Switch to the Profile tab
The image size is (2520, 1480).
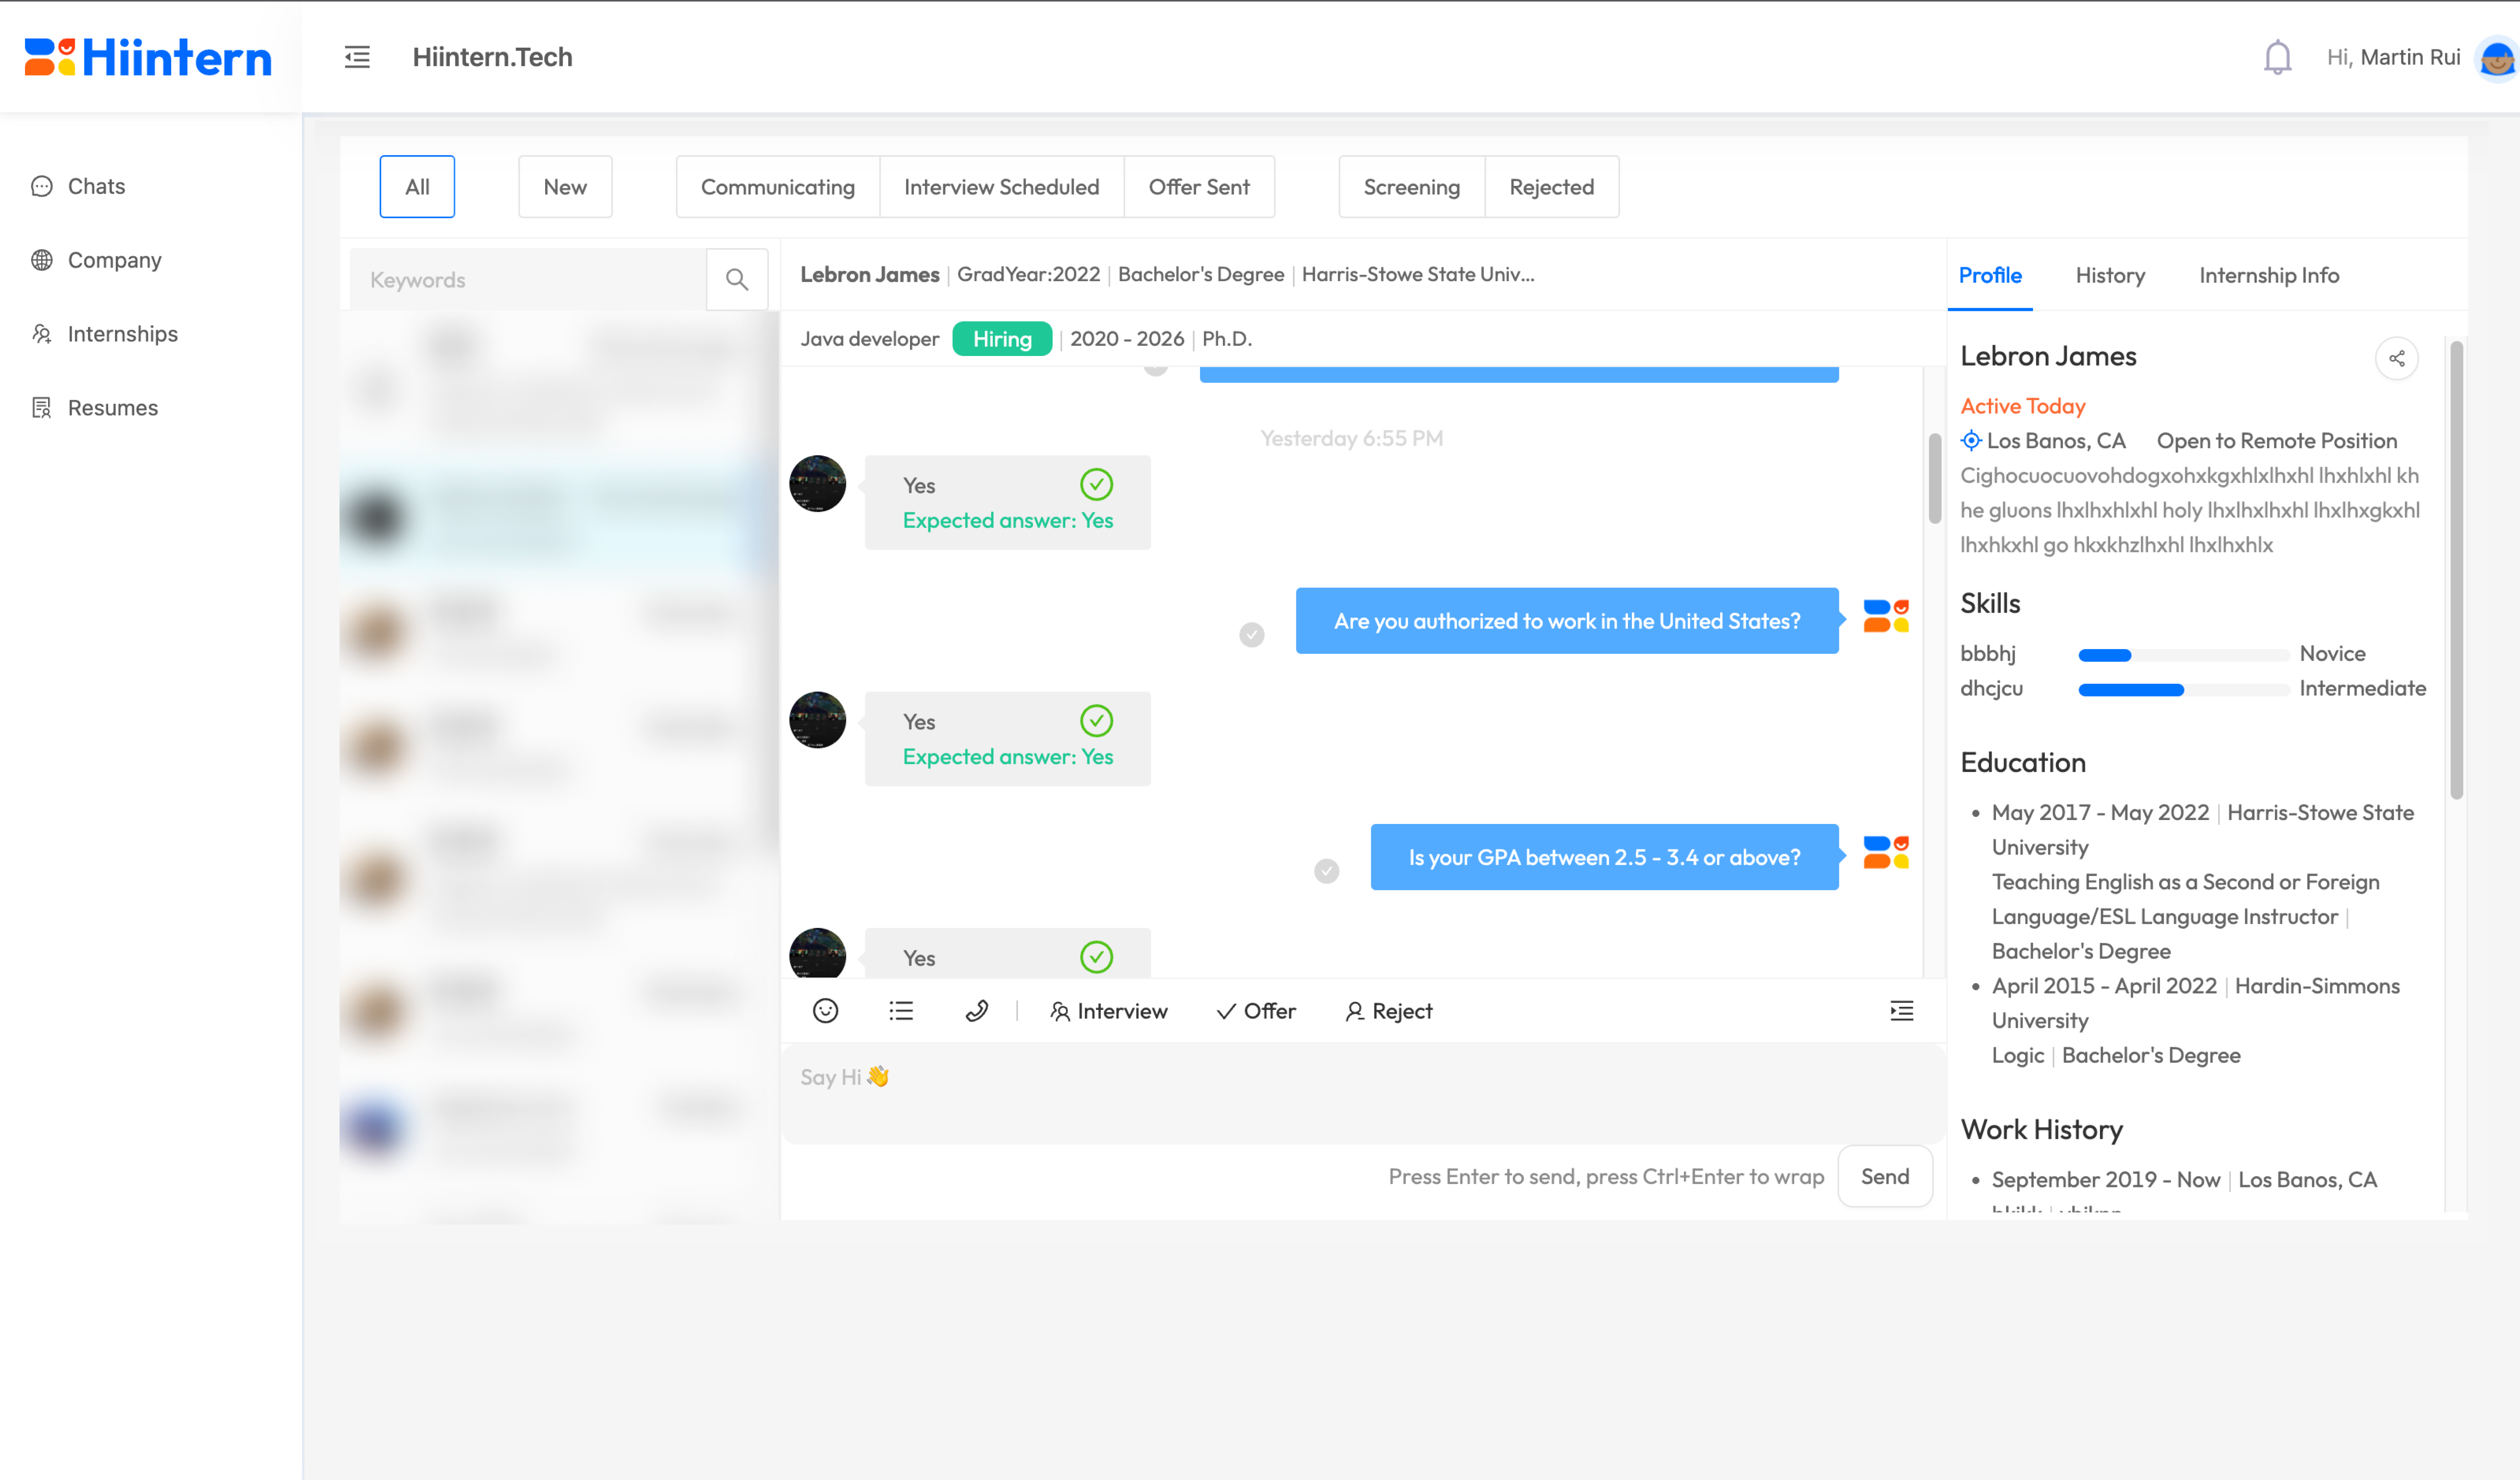point(1990,275)
